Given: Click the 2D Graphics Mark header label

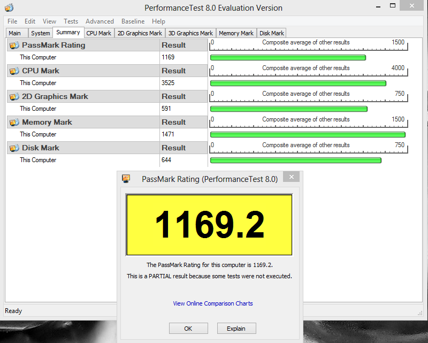Looking at the screenshot, I should click(x=55, y=96).
